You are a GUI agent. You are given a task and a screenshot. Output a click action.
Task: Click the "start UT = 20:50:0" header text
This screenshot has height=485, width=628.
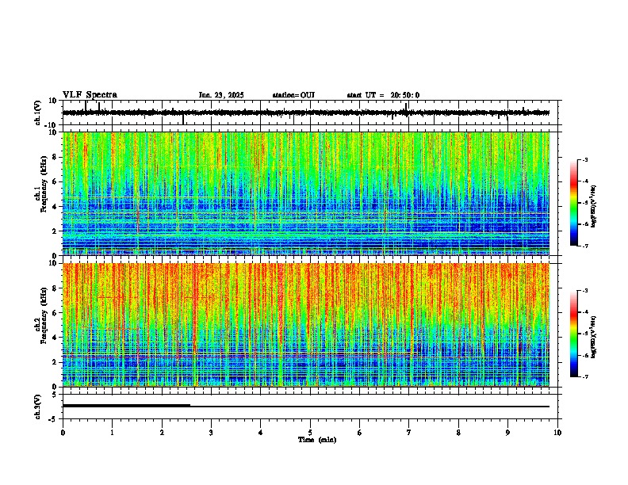coord(383,95)
